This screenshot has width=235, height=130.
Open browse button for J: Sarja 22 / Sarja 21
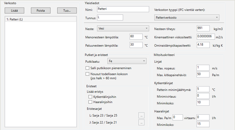[141, 123]
